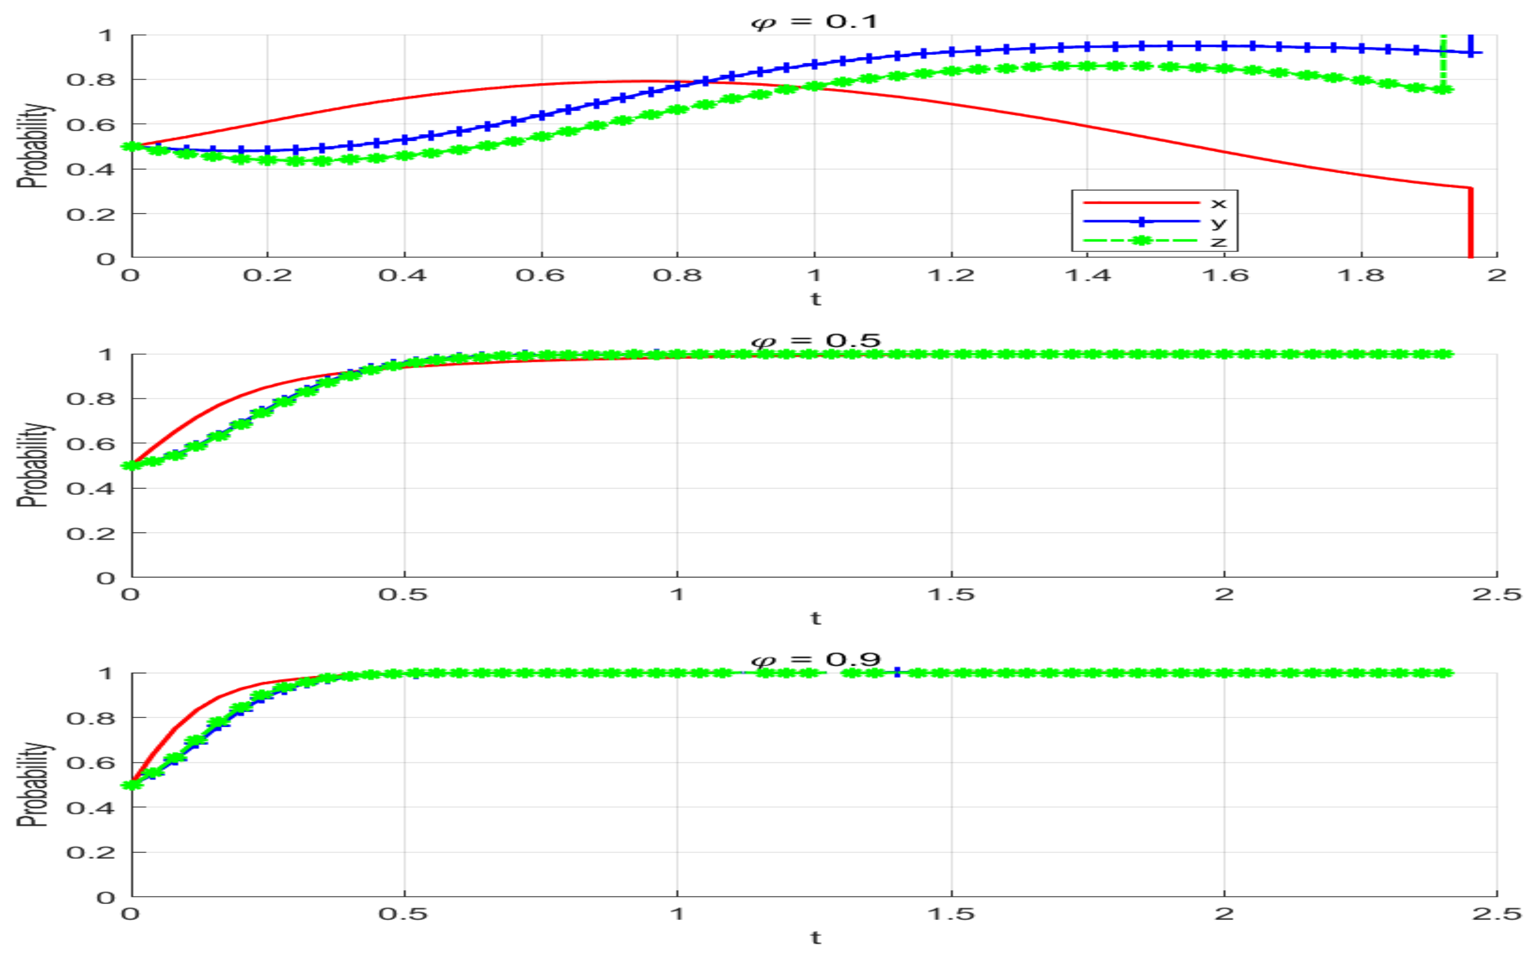Click the 1.5 x-axis tick label, bottom plot

950,914
